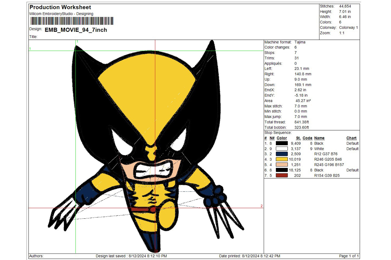Click the Authors label in the footer
The height and width of the screenshot is (260, 391).
pos(36,256)
